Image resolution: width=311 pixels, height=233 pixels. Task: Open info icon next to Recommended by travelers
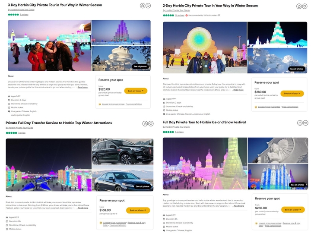(219, 15)
